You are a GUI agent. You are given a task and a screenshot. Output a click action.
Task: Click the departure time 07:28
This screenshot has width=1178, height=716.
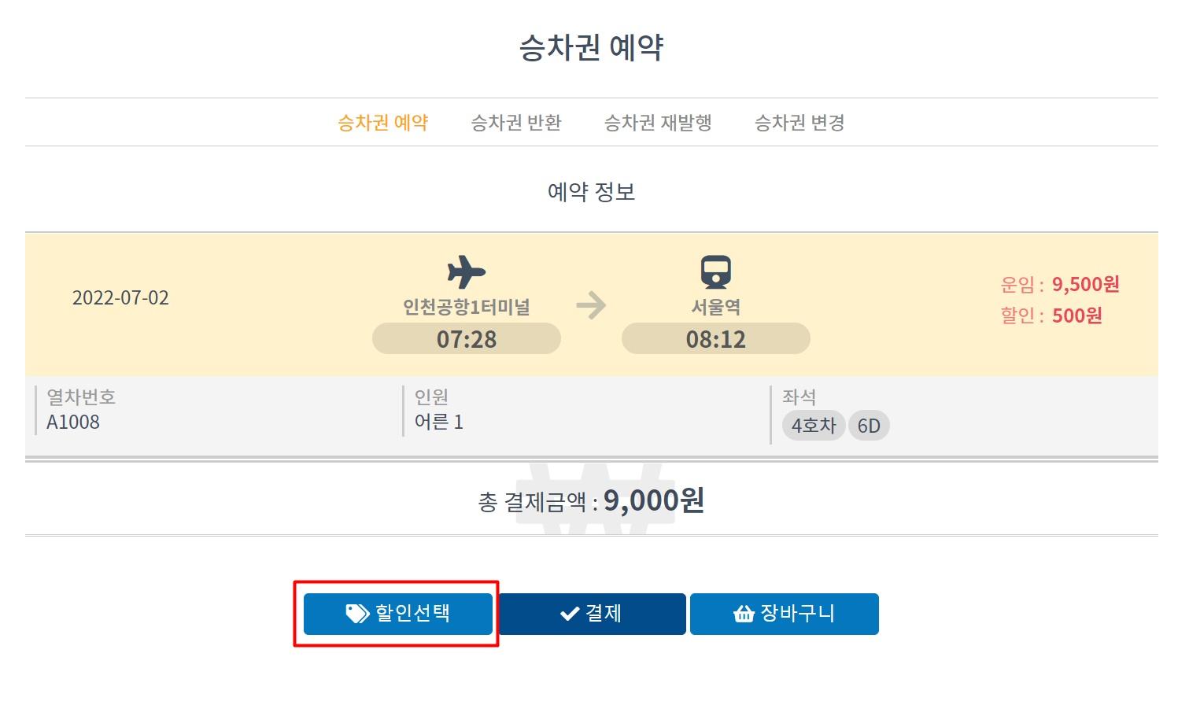tap(466, 338)
